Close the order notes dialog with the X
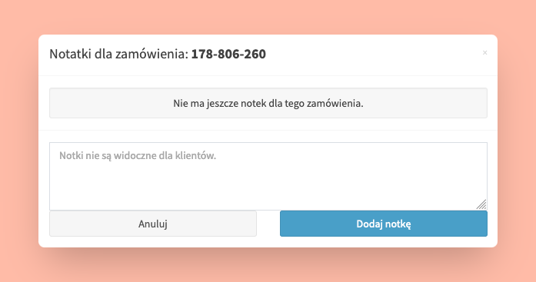The width and height of the screenshot is (536, 282). pyautogui.click(x=484, y=52)
